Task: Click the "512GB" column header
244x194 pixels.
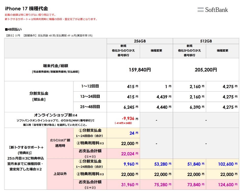Action: [x=206, y=41]
